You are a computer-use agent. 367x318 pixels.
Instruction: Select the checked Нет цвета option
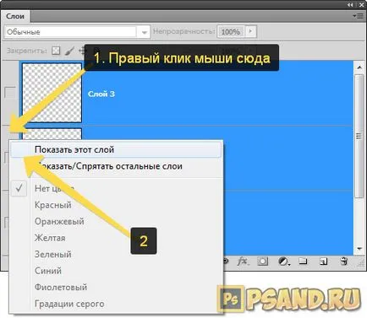pyautogui.click(x=116, y=188)
